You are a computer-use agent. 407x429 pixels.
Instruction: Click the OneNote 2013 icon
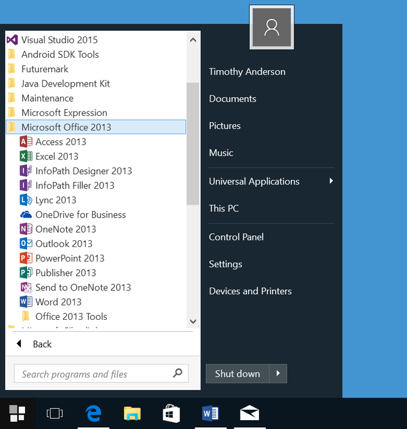26,229
